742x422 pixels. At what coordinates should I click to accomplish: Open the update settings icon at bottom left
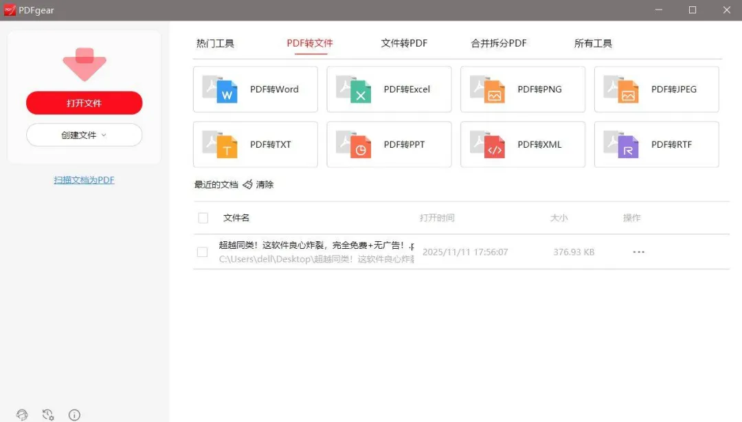coord(48,415)
